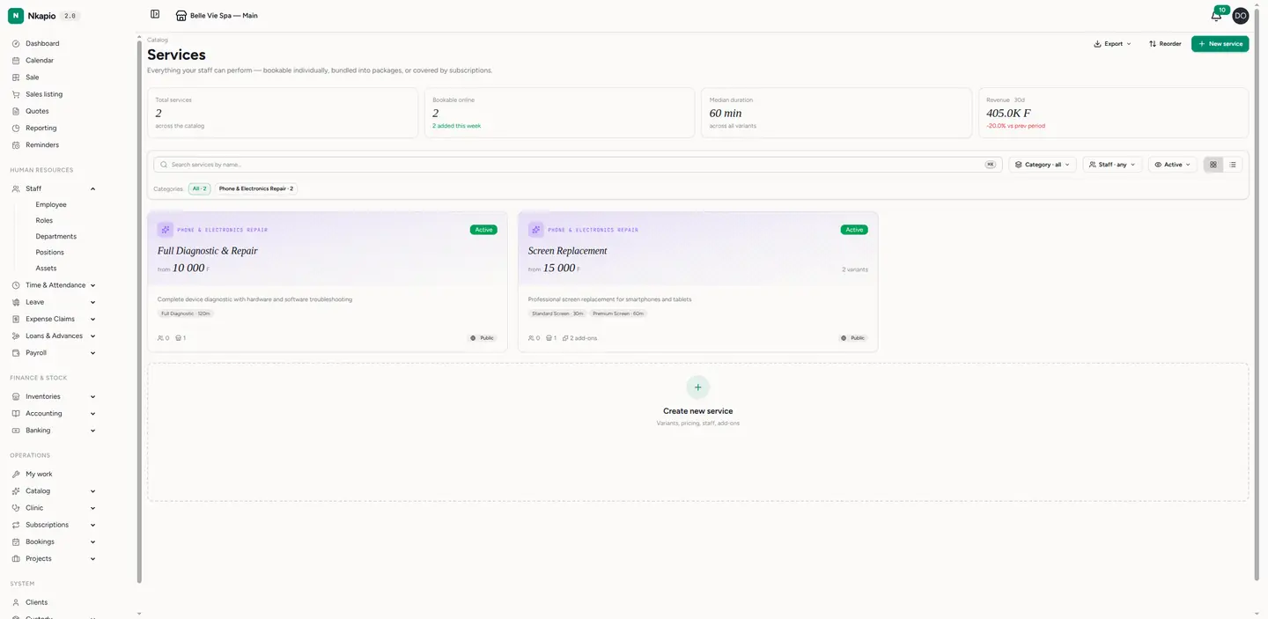
Task: Click Create new service label
Action: (697, 411)
